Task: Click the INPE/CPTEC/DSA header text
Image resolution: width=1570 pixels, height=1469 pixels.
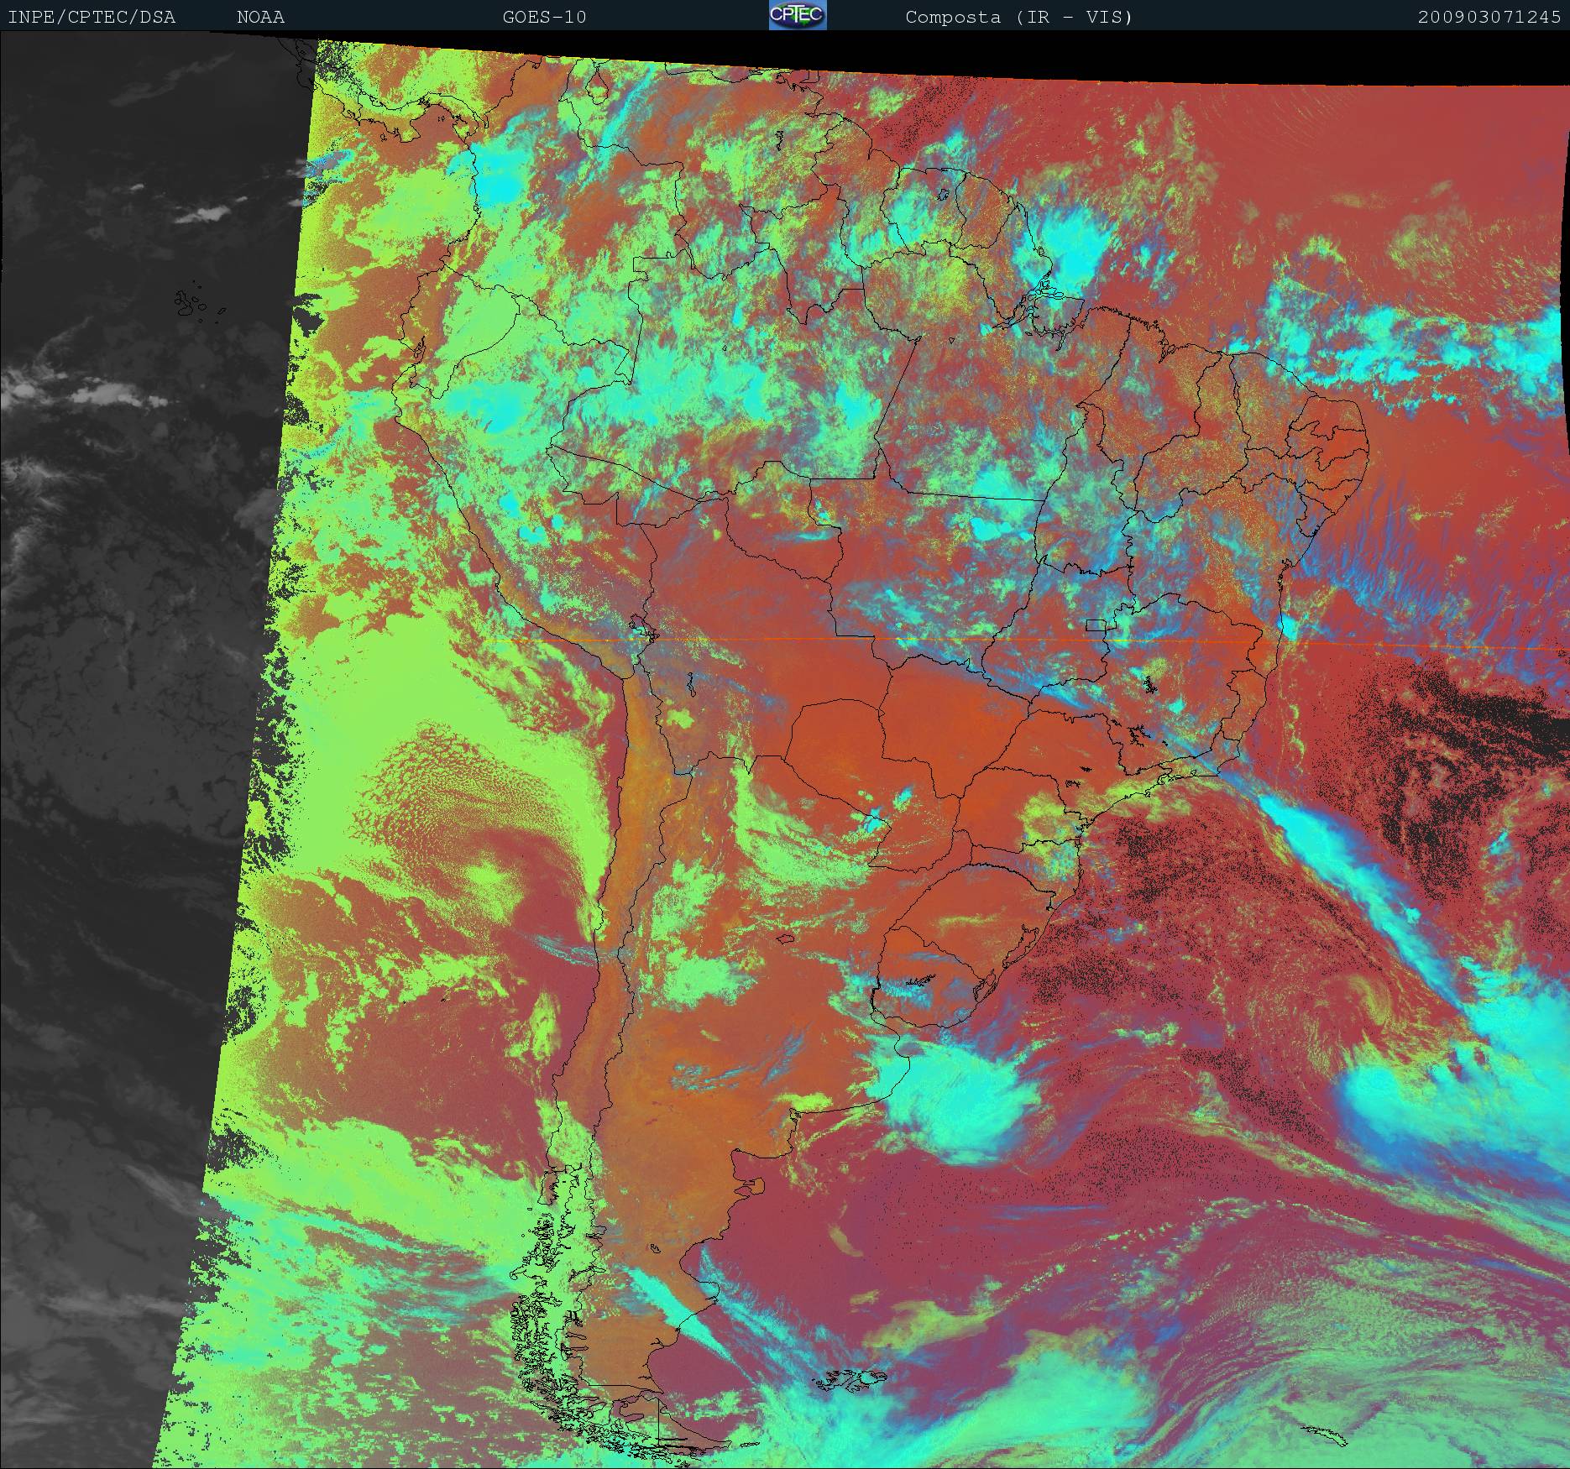Action: tap(92, 17)
